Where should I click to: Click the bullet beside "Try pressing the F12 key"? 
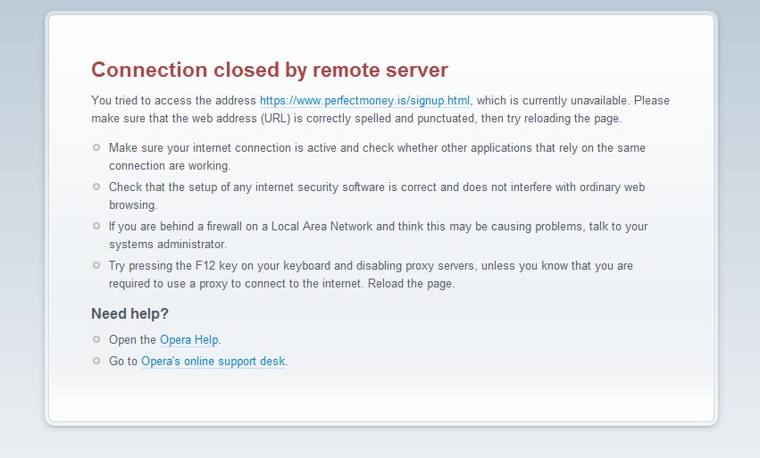tap(96, 265)
